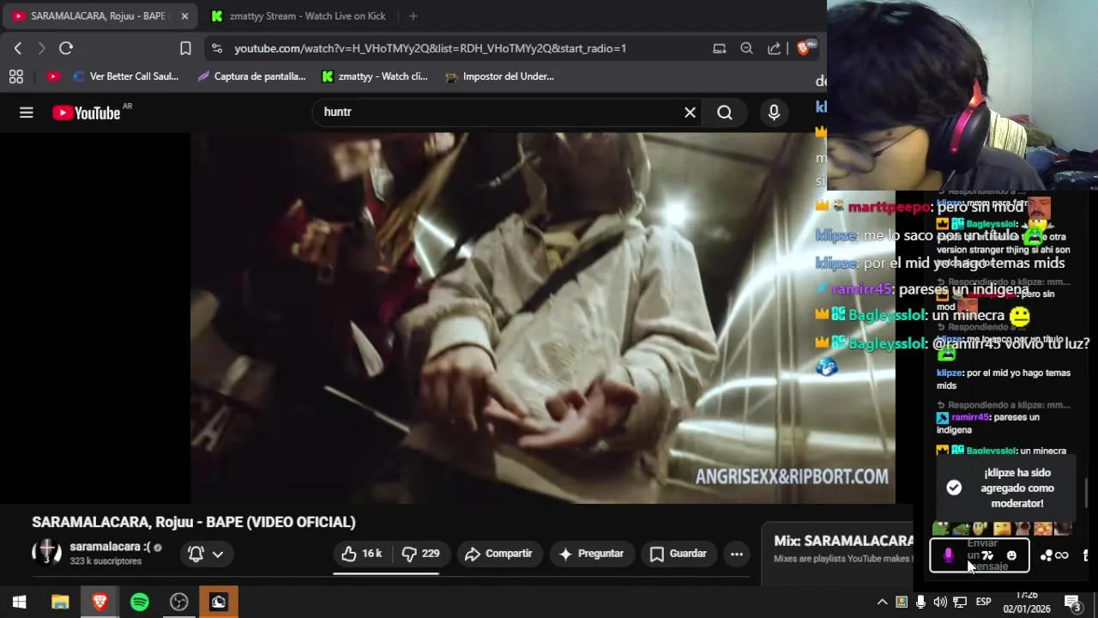
Task: Open the YouTube hamburger guide menu
Action: [27, 112]
